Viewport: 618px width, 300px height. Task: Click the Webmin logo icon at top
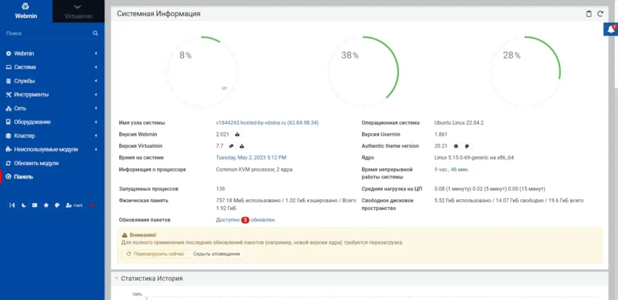[25, 6]
